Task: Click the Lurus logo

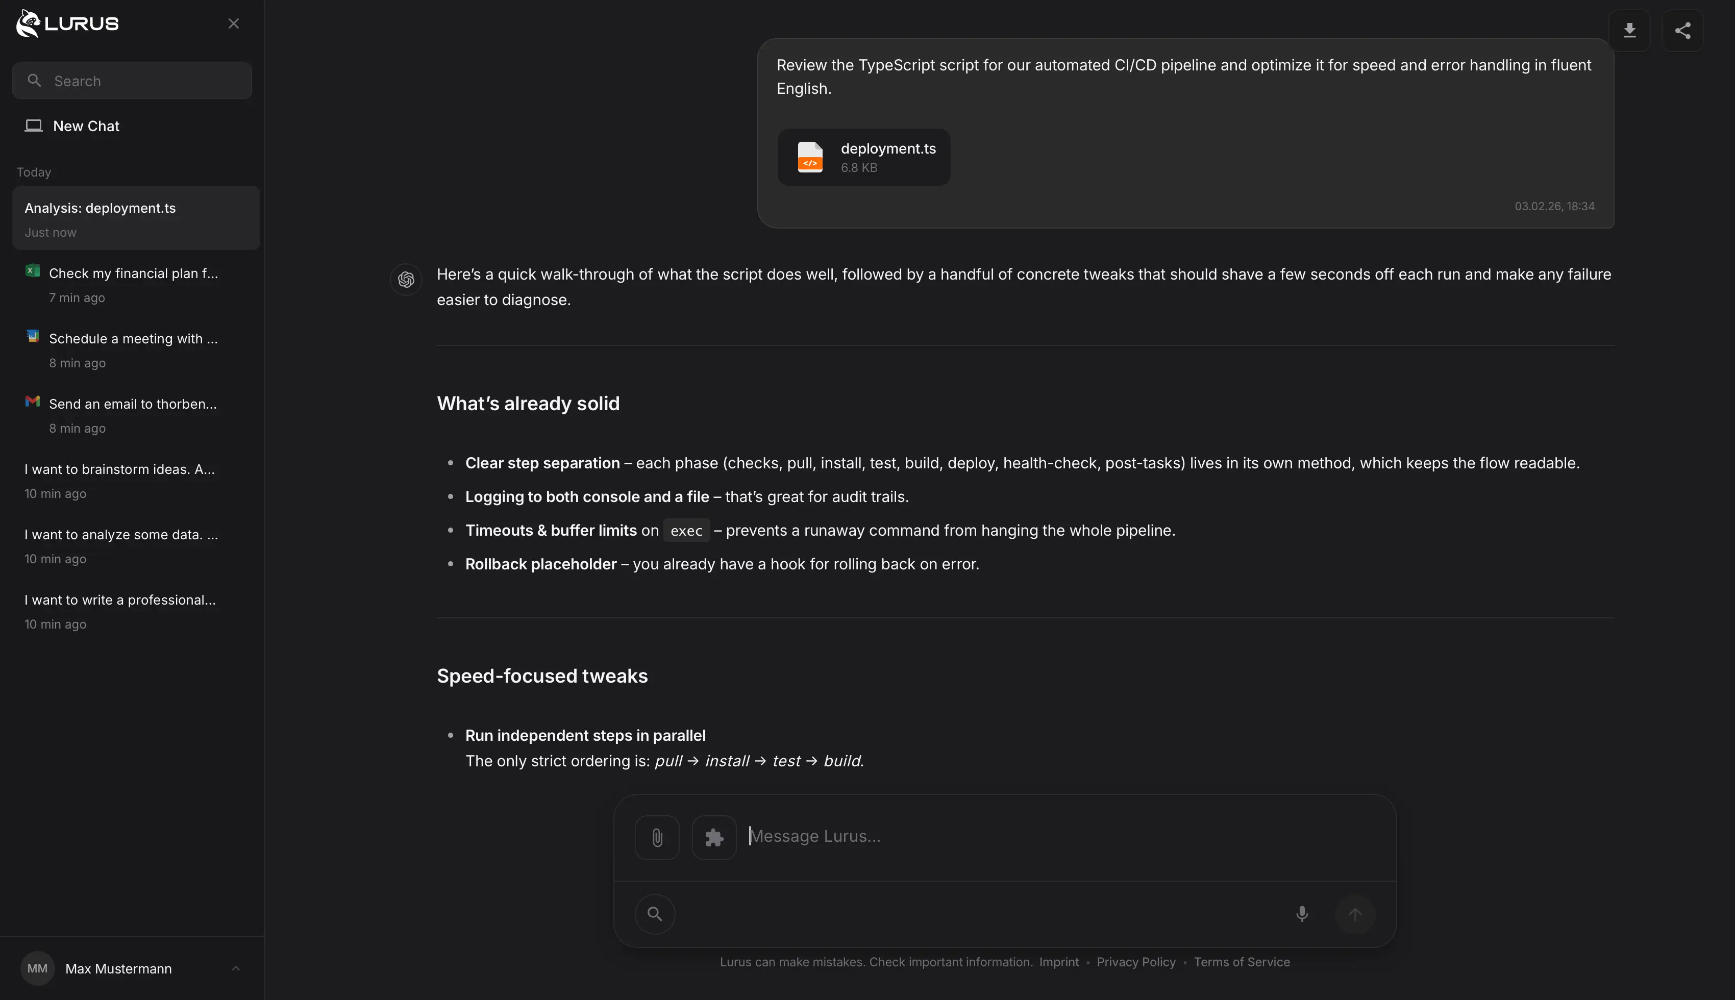Action: tap(67, 23)
